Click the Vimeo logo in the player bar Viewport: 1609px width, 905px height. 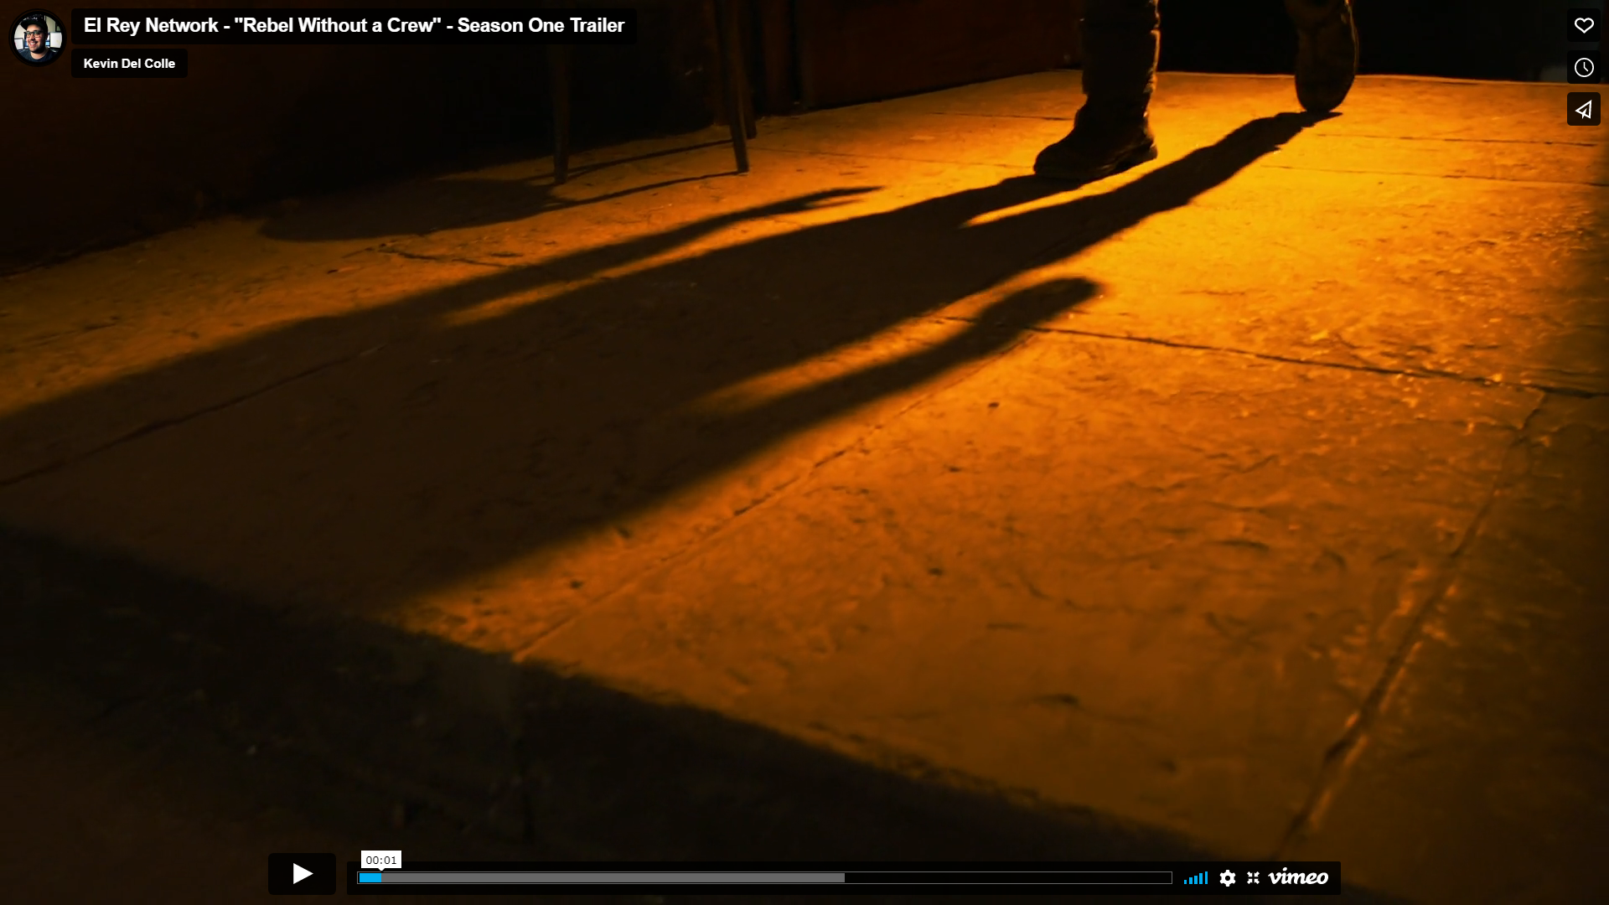(x=1298, y=877)
